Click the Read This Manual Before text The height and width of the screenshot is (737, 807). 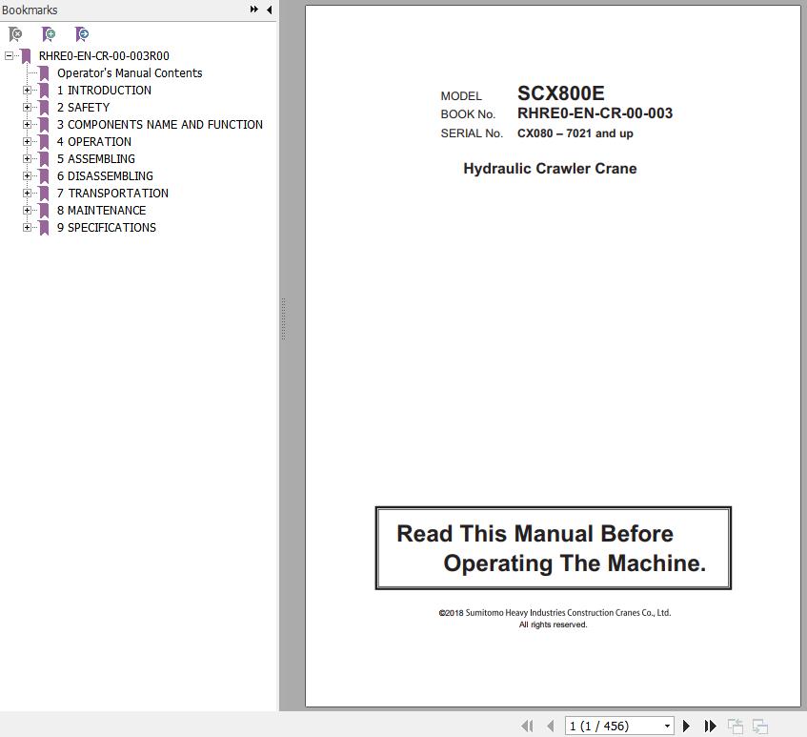535,534
